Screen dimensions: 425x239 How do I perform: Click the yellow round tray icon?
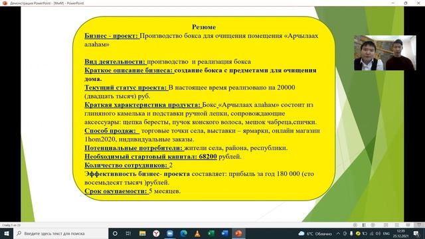coord(358,234)
